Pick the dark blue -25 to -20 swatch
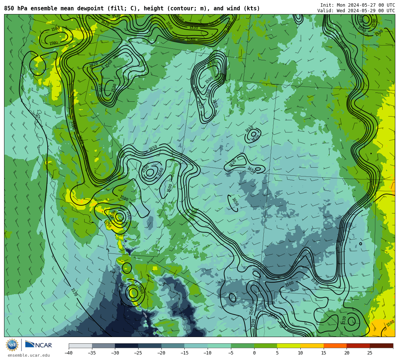 (x=150, y=346)
